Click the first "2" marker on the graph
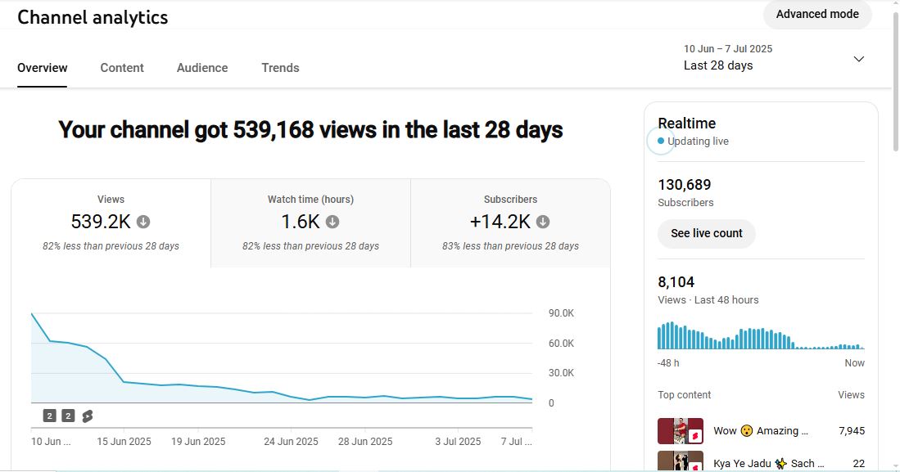900x472 pixels. (x=48, y=416)
